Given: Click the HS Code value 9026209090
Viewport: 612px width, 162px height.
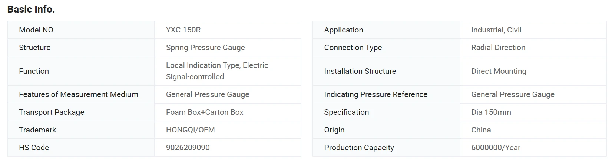Looking at the screenshot, I should point(188,148).
